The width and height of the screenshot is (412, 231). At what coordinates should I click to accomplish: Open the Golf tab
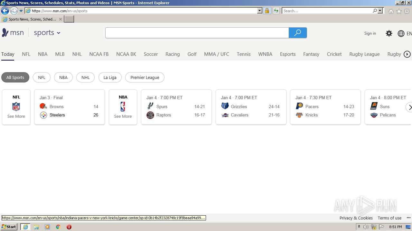tap(192, 54)
